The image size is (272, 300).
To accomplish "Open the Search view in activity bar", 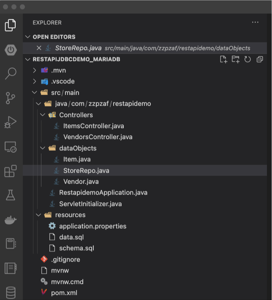I will pyautogui.click(x=11, y=73).
